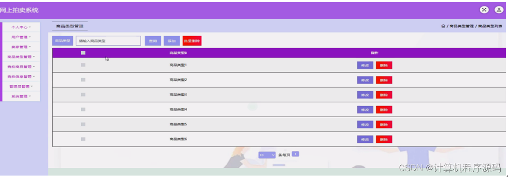The height and width of the screenshot is (177, 508).
Task: Click 修改 for 商品类型5
Action: click(x=365, y=125)
